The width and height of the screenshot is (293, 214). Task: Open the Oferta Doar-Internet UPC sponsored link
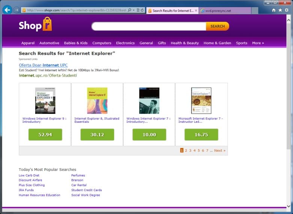44,65
